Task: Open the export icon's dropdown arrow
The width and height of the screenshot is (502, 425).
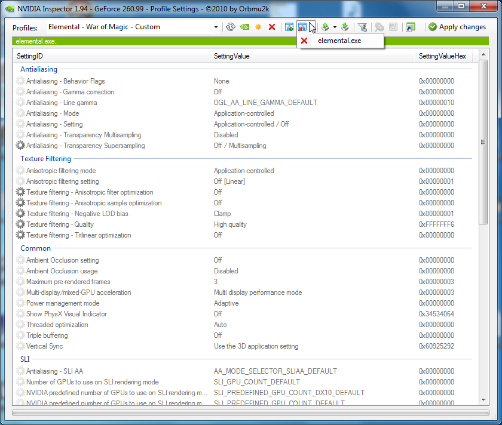Action: pyautogui.click(x=335, y=27)
